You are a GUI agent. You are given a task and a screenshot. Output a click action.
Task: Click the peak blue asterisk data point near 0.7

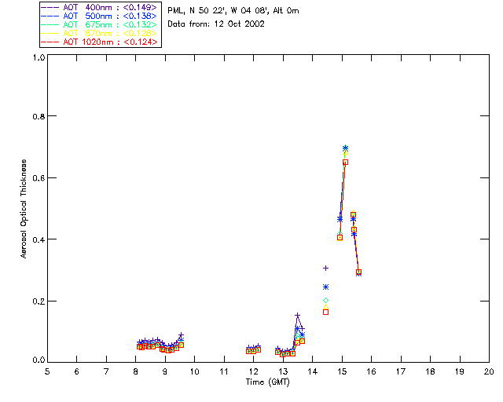pos(345,148)
